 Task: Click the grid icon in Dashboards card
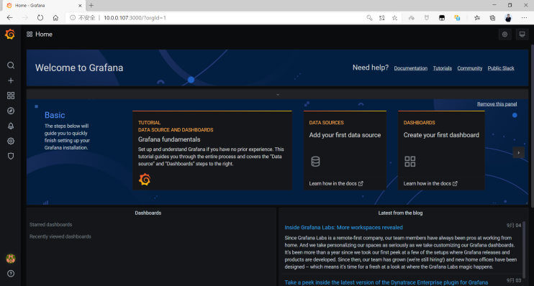(409, 161)
